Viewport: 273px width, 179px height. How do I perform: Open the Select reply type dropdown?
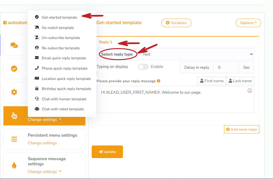195,54
